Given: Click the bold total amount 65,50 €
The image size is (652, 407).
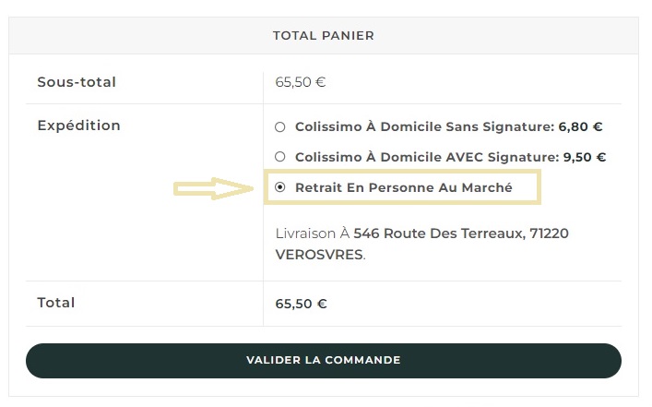Looking at the screenshot, I should 302,303.
